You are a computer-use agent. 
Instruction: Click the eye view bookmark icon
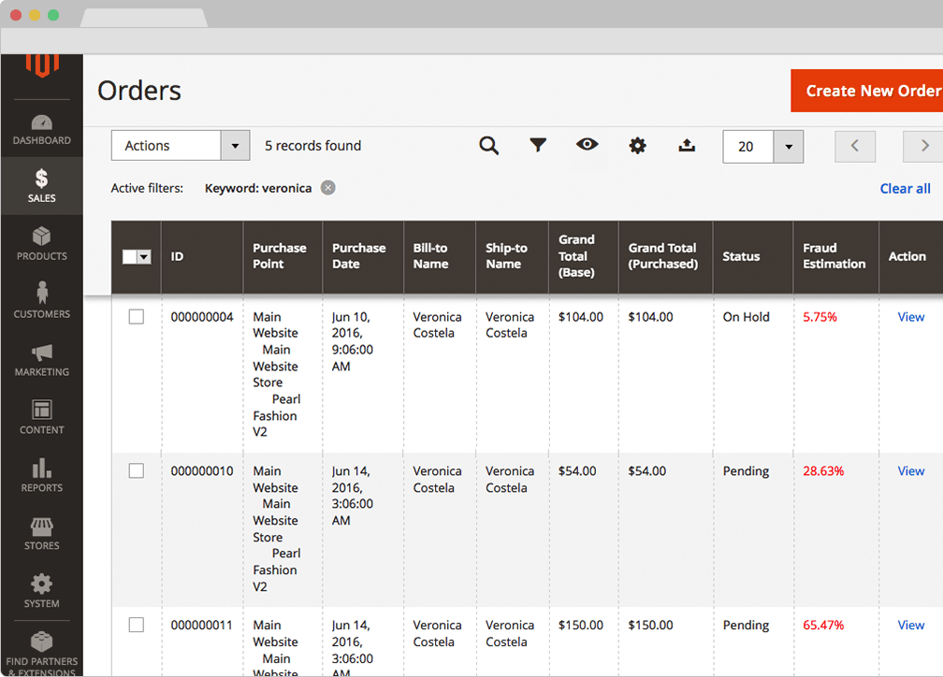click(x=588, y=144)
